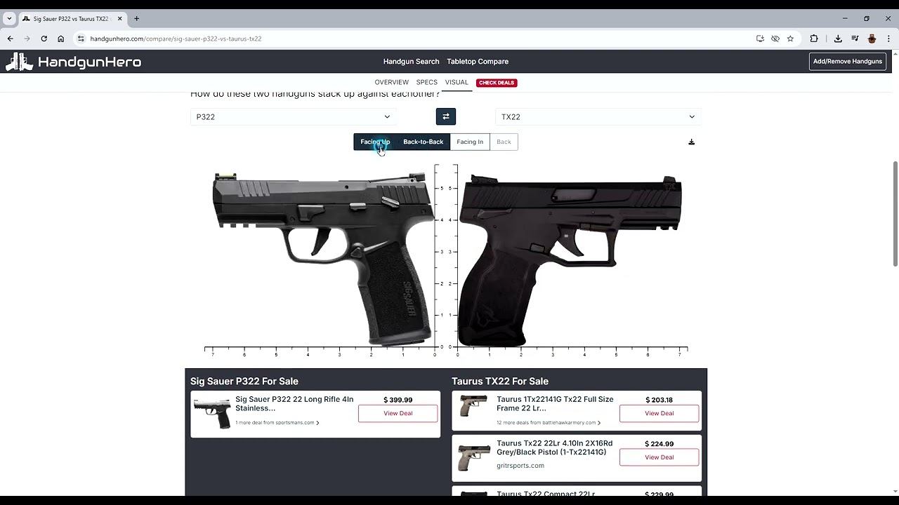
Task: Select Facing In view mode
Action: tap(470, 142)
